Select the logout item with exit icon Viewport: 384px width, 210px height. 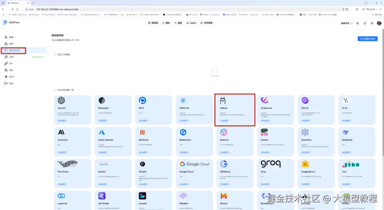pyautogui.click(x=24, y=84)
